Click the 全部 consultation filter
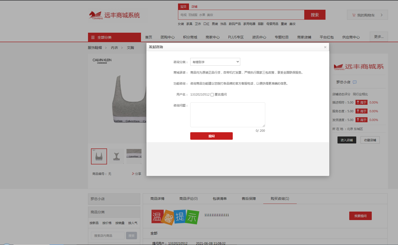The width and height of the screenshot is (398, 245). 154,233
